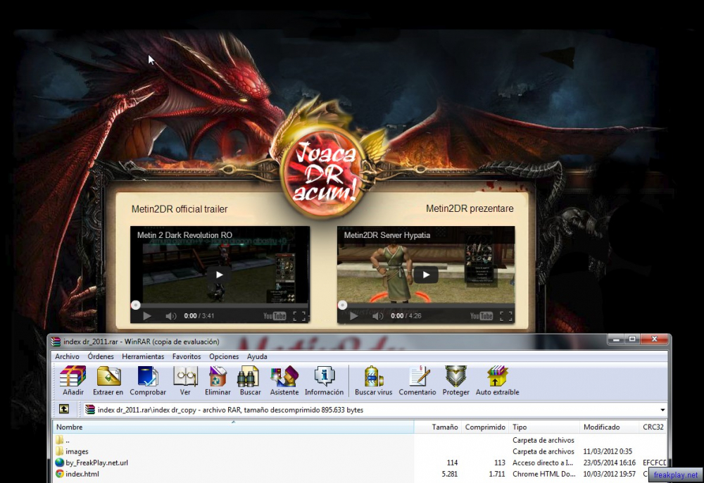
Task: Sort file list by Nombre column
Action: 234,427
